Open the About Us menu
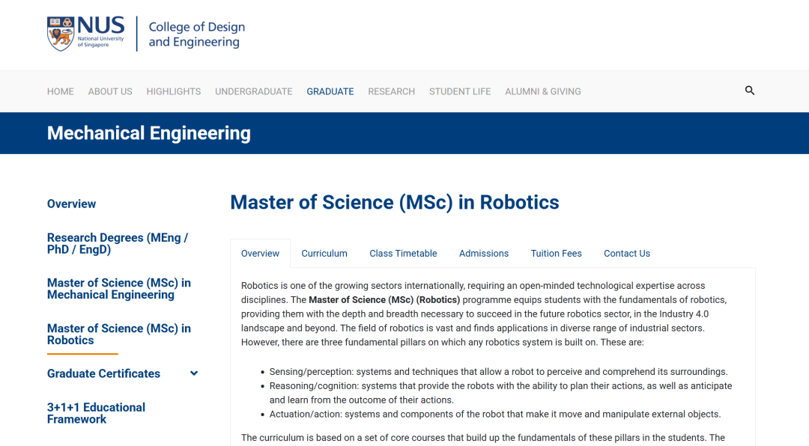The width and height of the screenshot is (809, 446). point(110,91)
